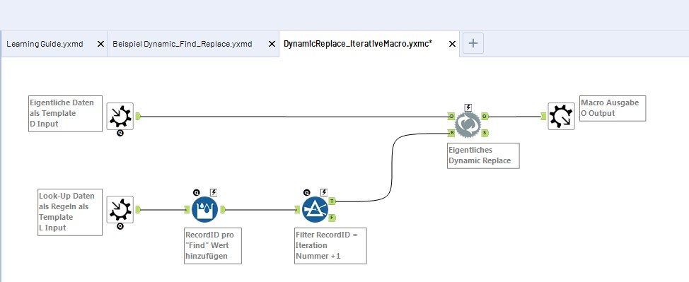689x282 pixels.
Task: Click the O output anchor of Dynamic Replace
Action: (485, 117)
